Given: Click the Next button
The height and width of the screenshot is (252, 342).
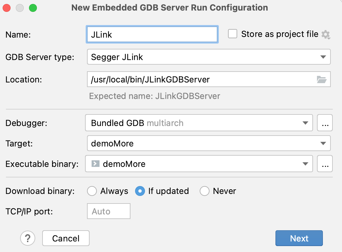Looking at the screenshot, I should tap(299, 238).
